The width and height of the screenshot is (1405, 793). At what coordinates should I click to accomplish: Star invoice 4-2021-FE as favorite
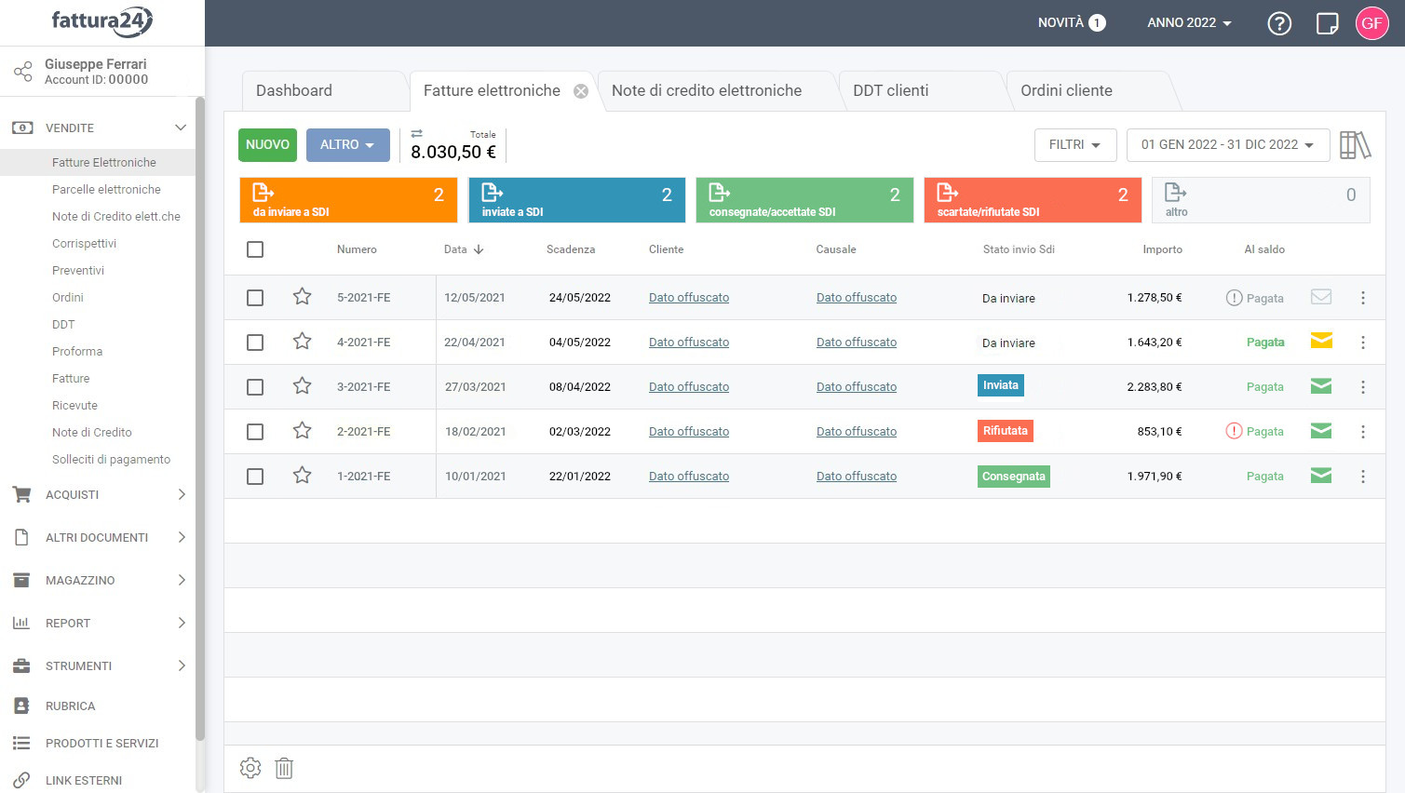(302, 342)
